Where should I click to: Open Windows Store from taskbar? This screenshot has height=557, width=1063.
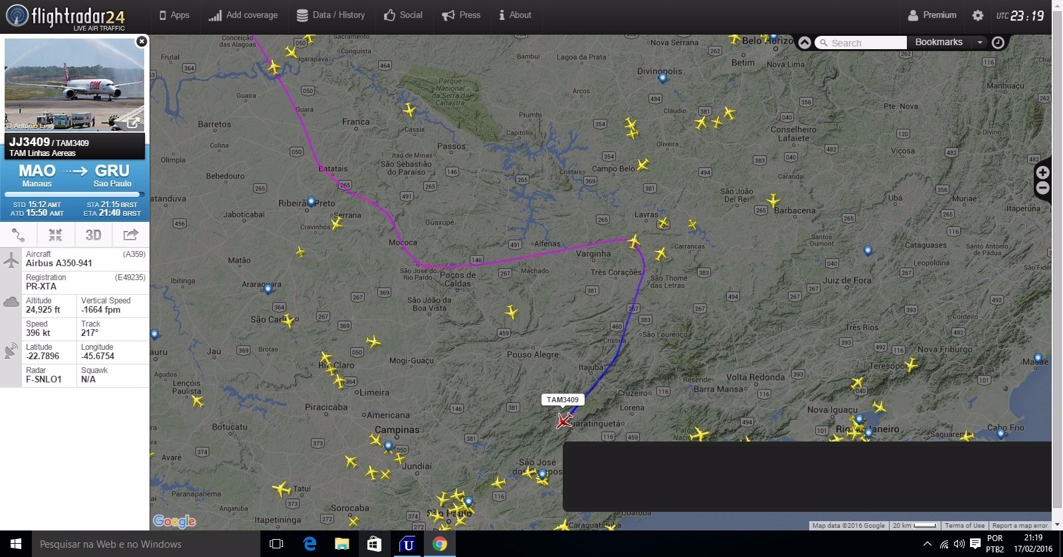[375, 544]
